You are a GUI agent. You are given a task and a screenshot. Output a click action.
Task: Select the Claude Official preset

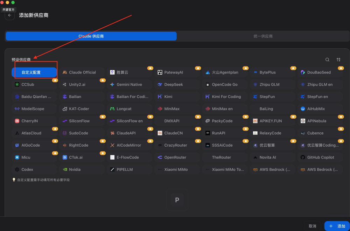82,72
